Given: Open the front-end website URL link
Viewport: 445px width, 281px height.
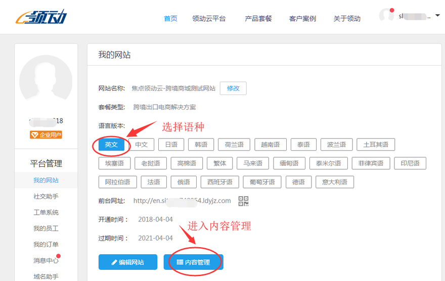Looking at the screenshot, I should point(182,201).
